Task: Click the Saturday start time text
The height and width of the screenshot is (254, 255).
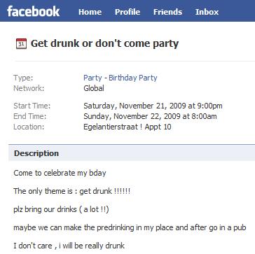Action: (x=153, y=106)
